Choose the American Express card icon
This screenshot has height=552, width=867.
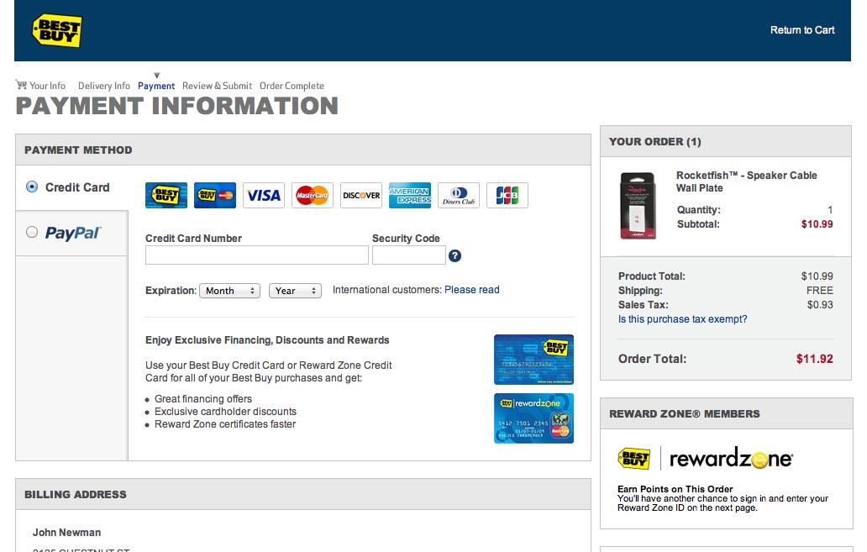click(x=410, y=195)
